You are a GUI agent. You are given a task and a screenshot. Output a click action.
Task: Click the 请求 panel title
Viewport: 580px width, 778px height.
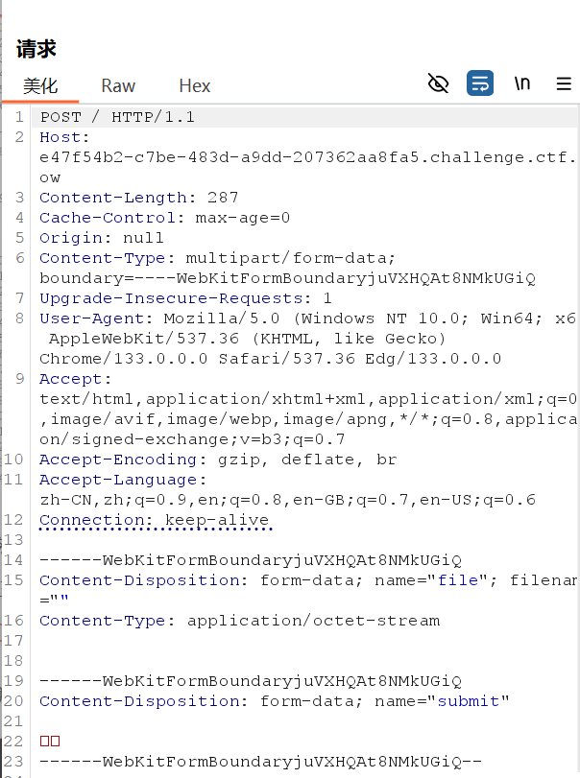click(36, 48)
